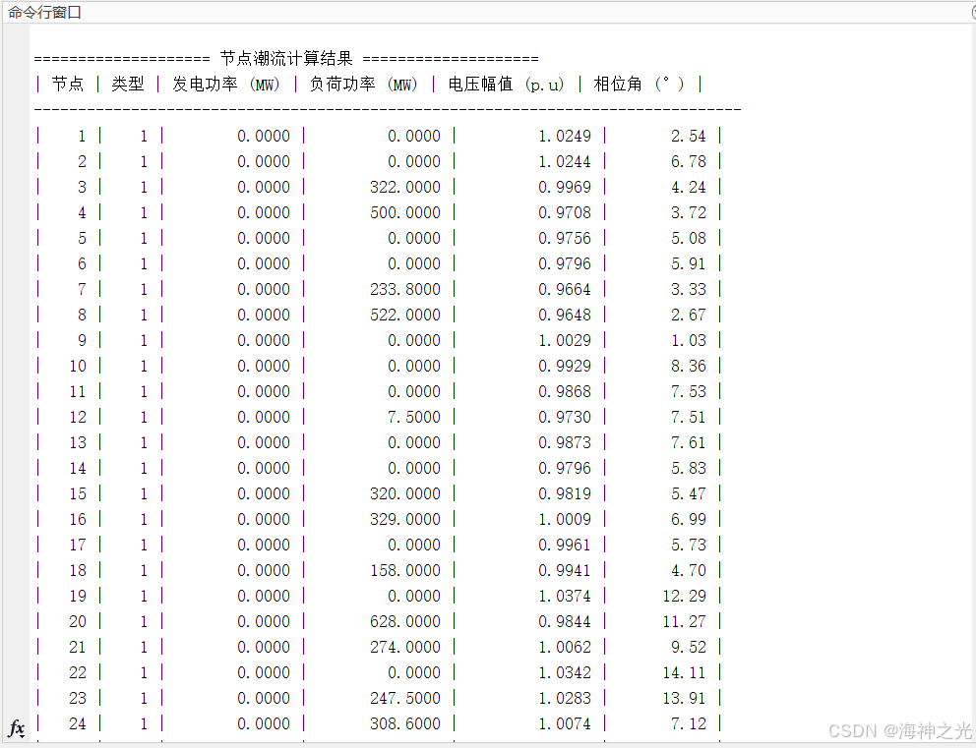Viewport: 976px width, 748px height.
Task: Select load value 322.0000
Action: 405,187
